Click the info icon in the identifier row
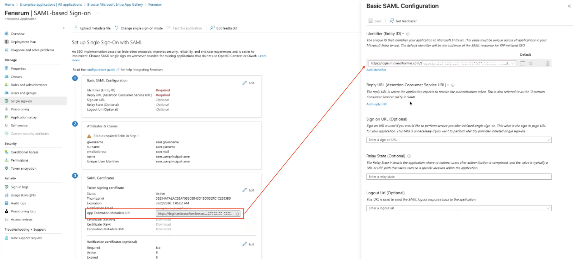 point(530,64)
